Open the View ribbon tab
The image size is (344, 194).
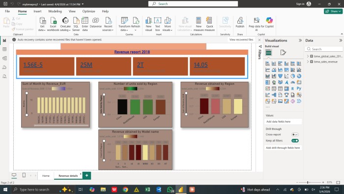[x=72, y=11]
